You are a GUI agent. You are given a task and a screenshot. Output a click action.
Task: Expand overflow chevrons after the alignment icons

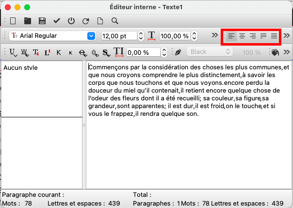click(287, 35)
